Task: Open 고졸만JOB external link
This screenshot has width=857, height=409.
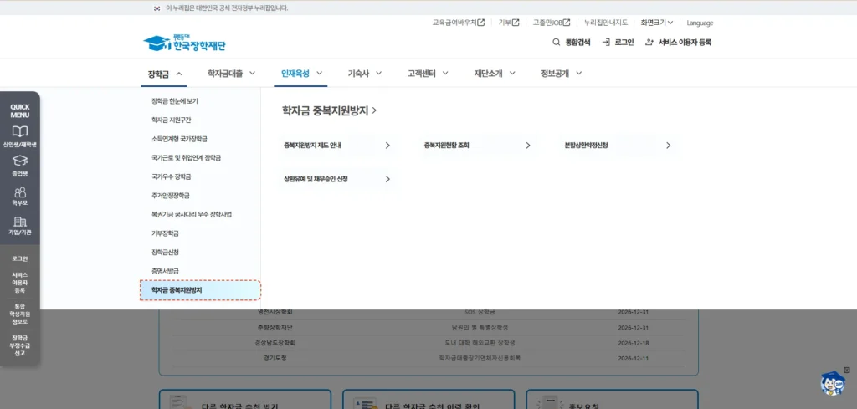Action: (x=552, y=23)
